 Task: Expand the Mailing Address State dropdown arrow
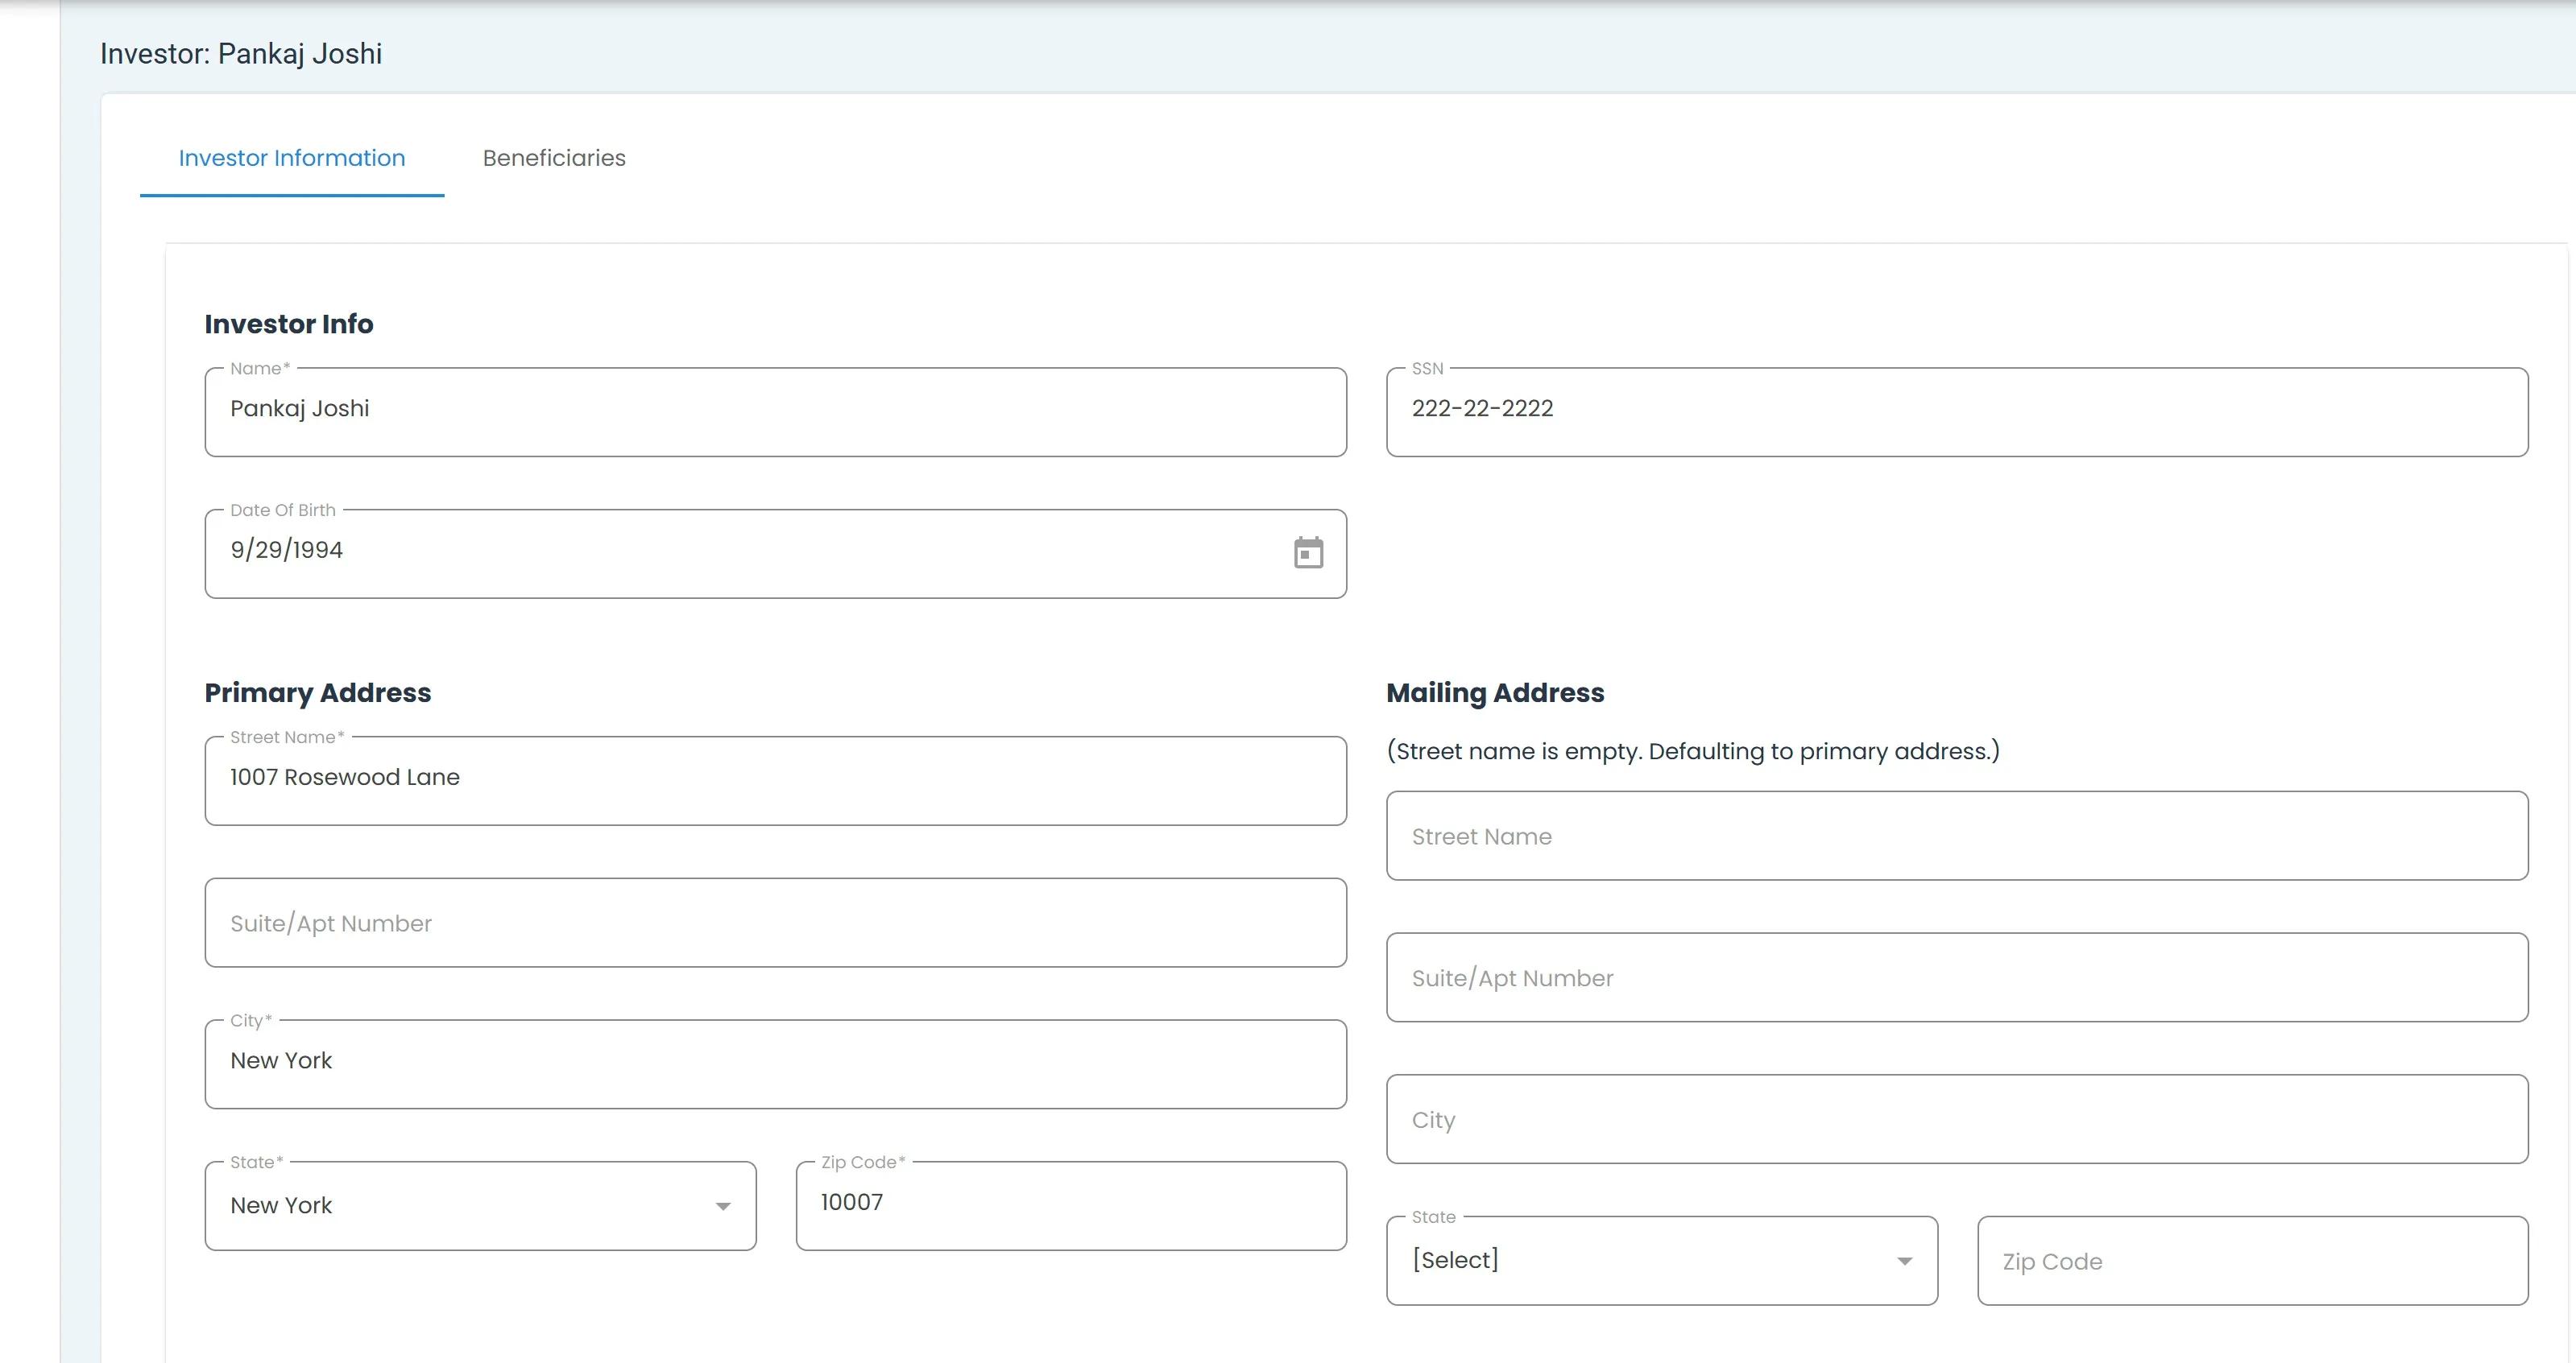[x=1904, y=1261]
